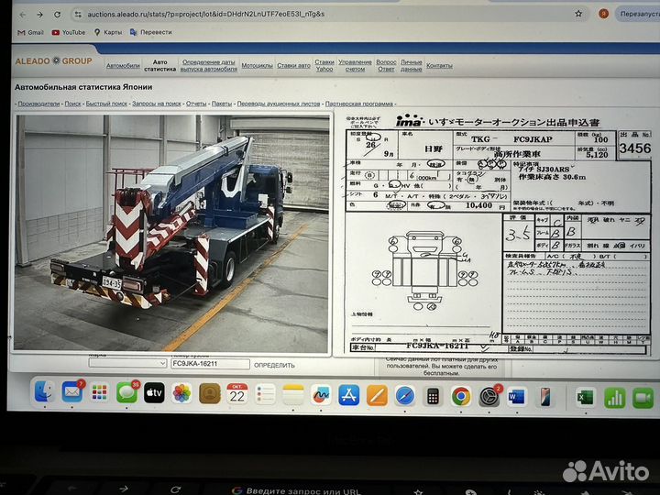Open the Контакты menu item

pyautogui.click(x=439, y=65)
